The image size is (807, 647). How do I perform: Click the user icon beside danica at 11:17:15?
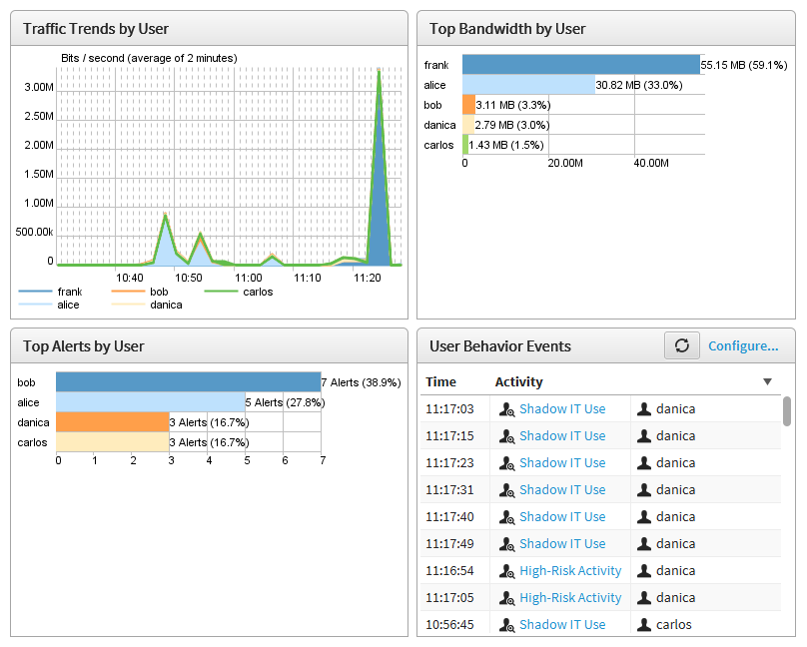[645, 435]
